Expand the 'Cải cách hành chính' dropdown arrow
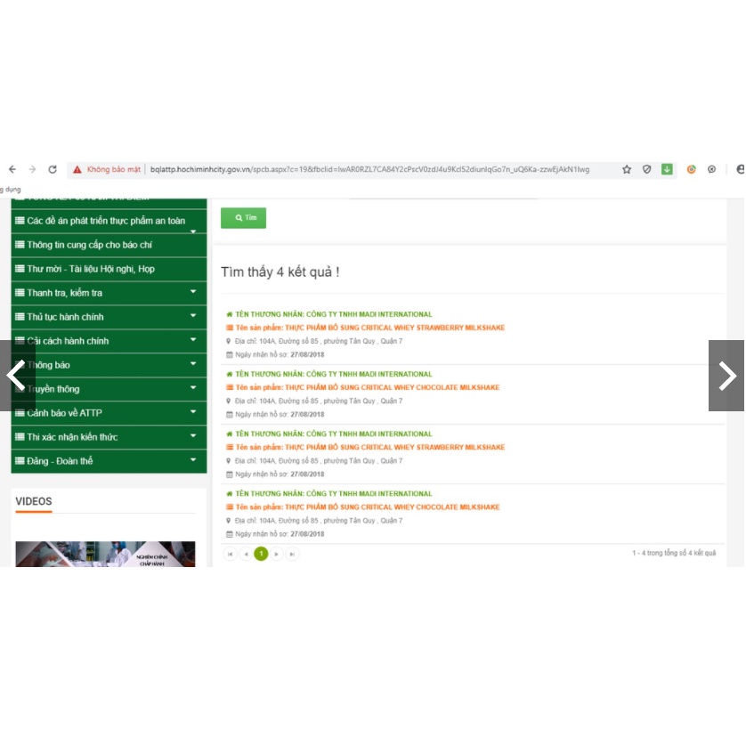 (x=193, y=339)
